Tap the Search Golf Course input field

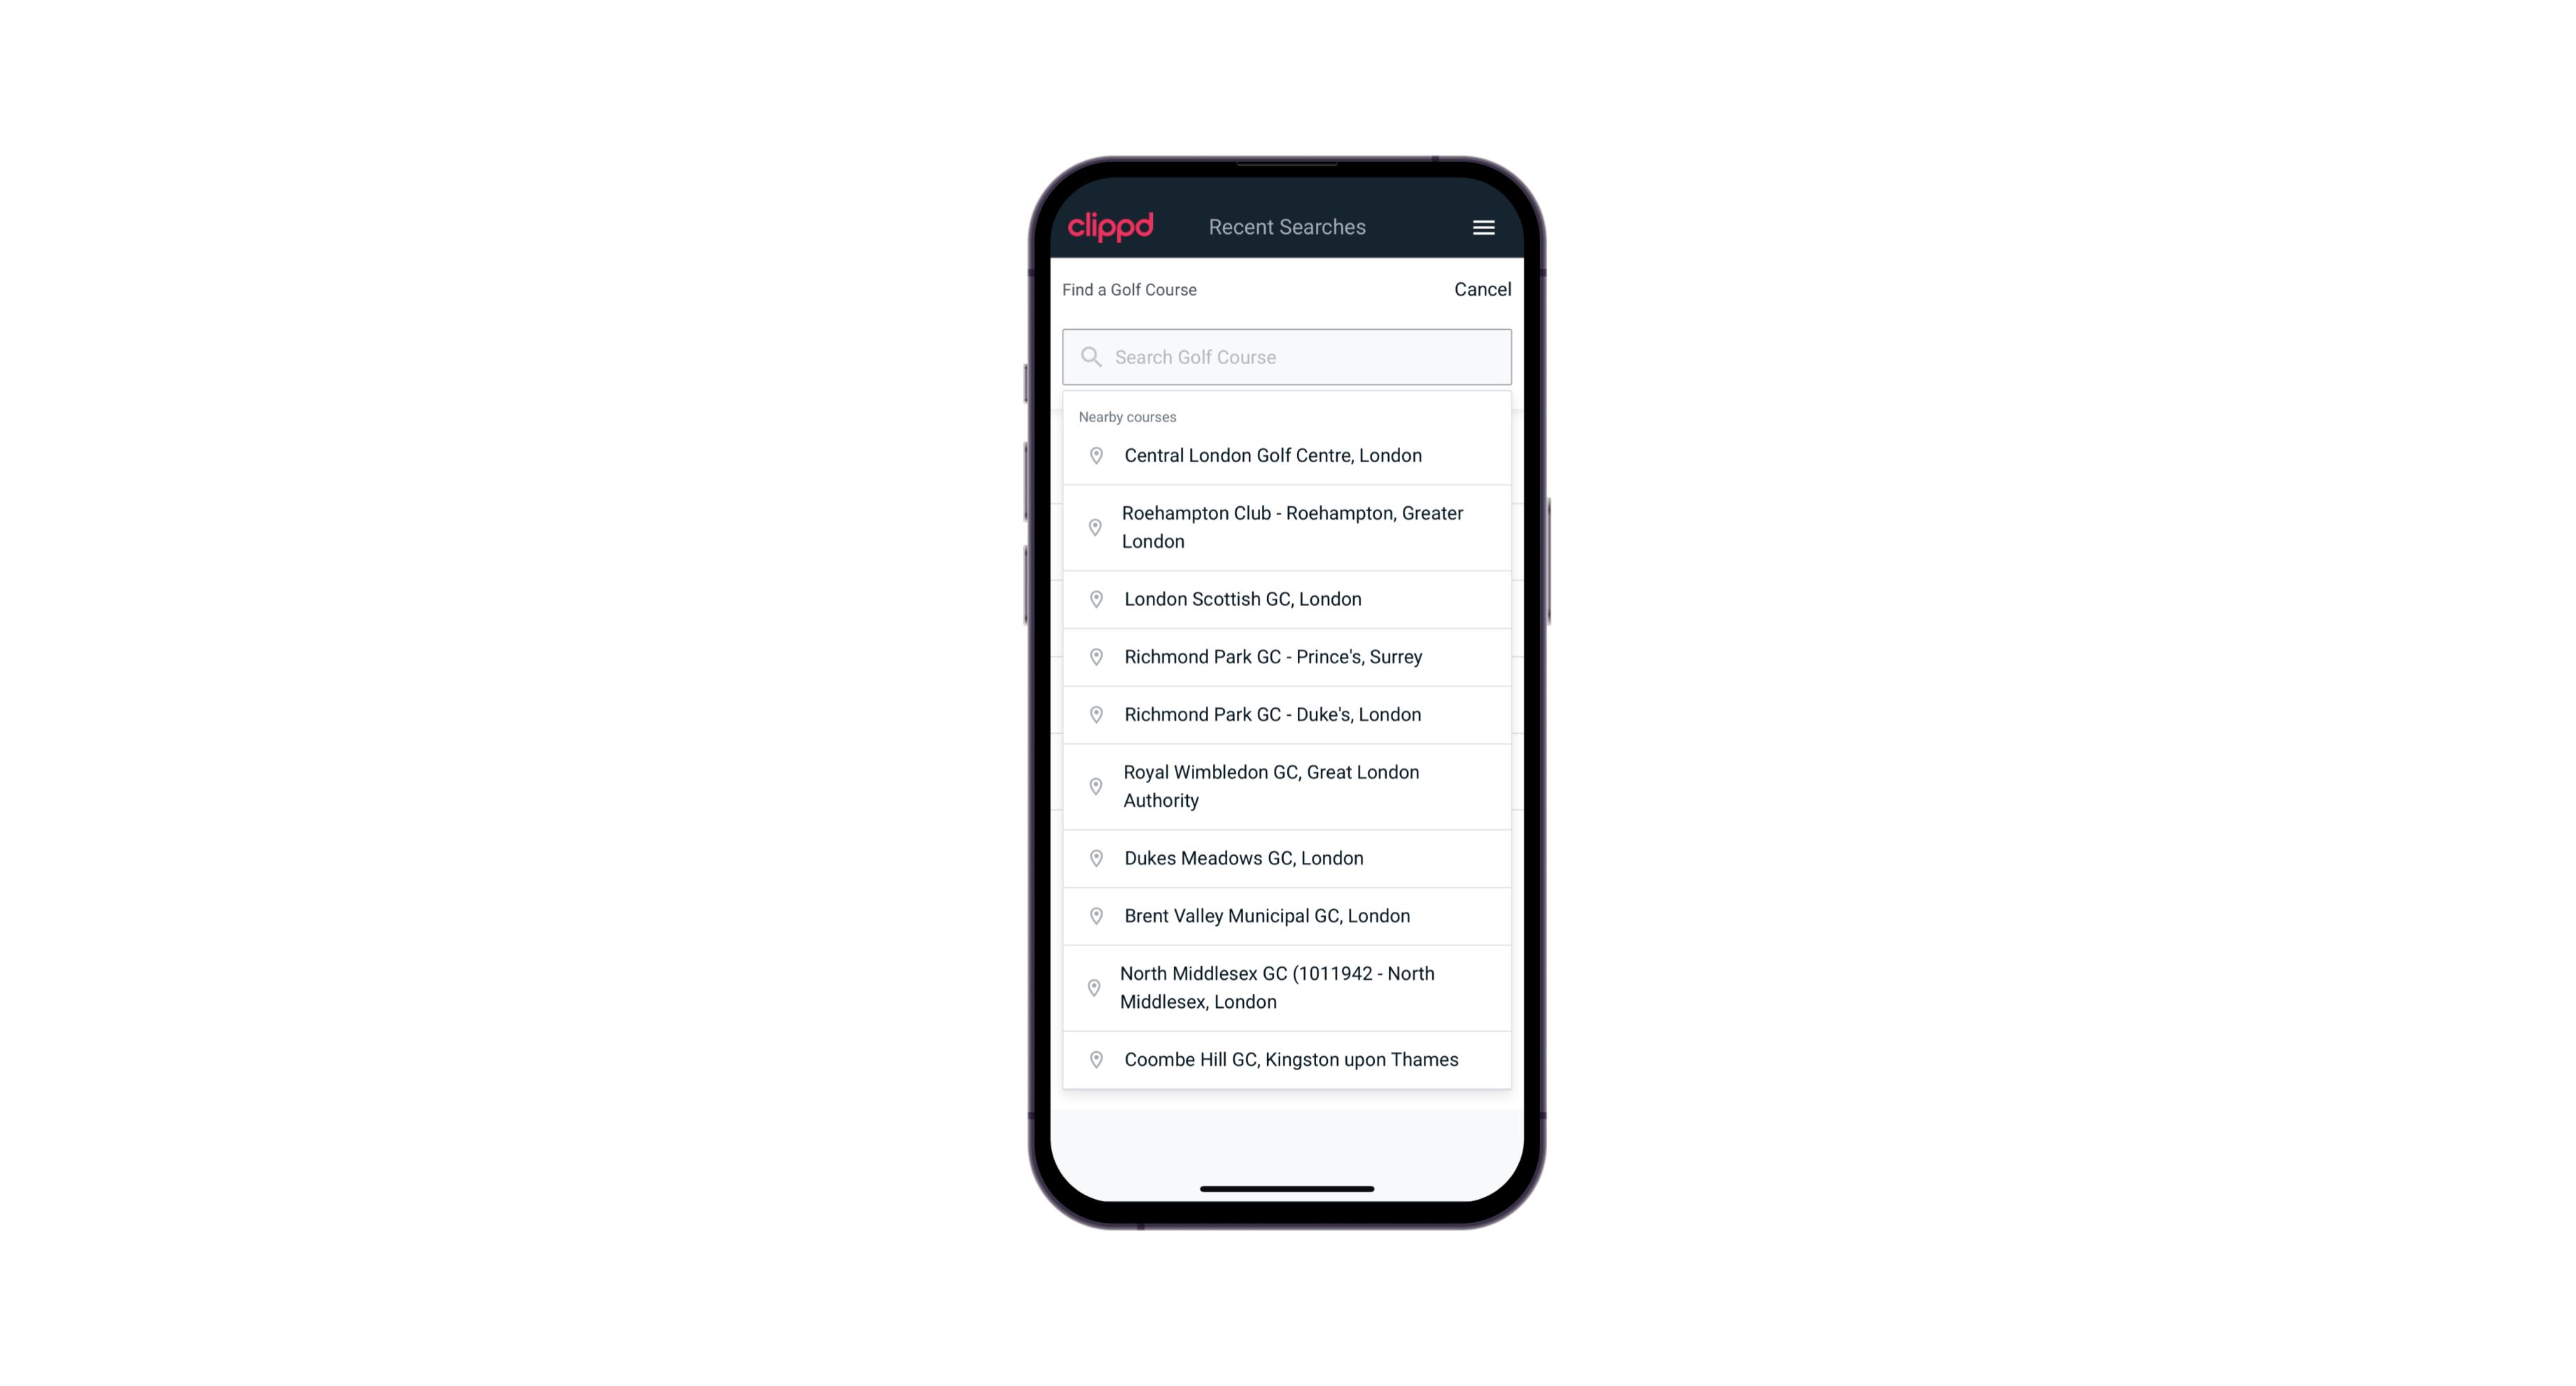pos(1287,355)
